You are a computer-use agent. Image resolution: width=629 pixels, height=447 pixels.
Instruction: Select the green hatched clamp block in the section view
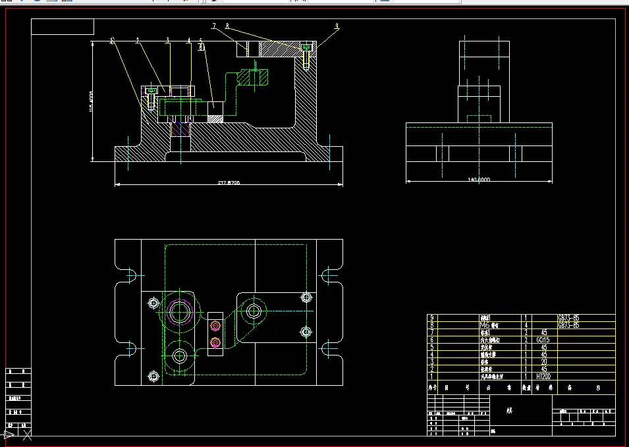click(252, 78)
